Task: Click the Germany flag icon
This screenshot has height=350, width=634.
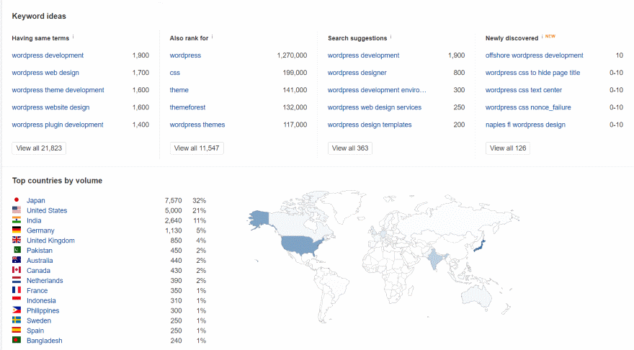Action: (x=17, y=230)
